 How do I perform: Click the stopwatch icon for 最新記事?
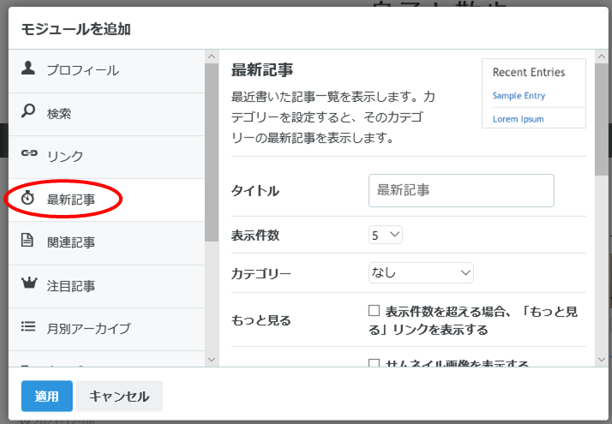[27, 198]
